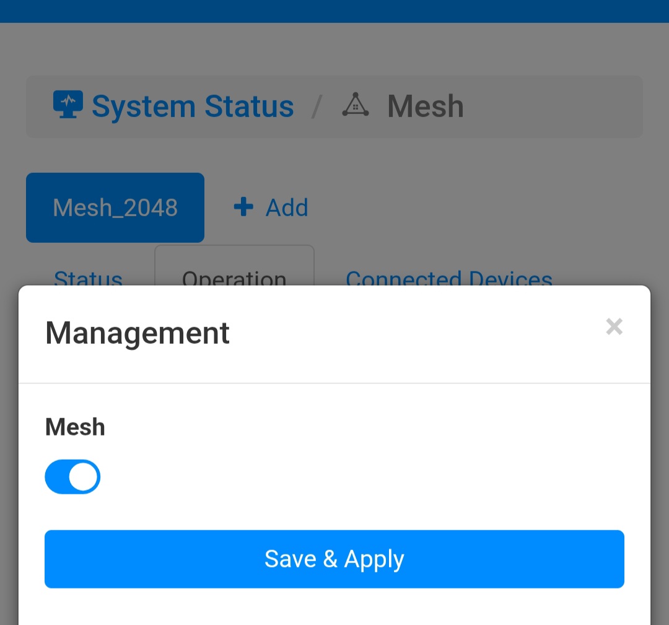Click the dimmed backdrop right of Add

[x=483, y=208]
